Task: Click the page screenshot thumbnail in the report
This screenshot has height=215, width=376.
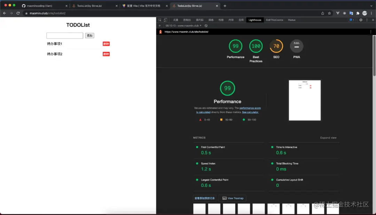Action: click(x=305, y=100)
